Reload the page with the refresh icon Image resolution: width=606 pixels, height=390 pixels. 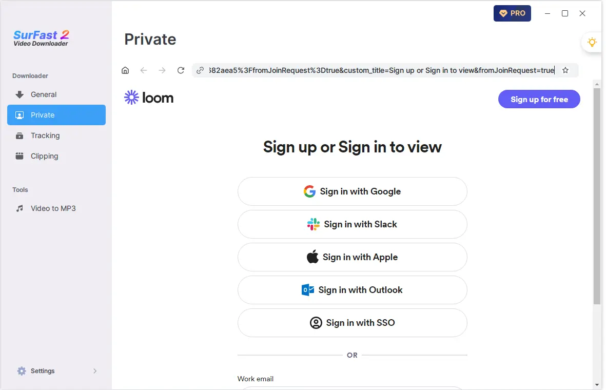(181, 70)
